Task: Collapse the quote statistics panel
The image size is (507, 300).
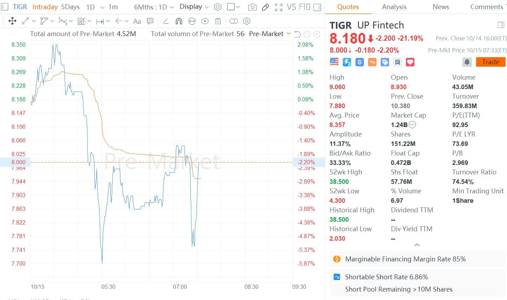Action: 417,245
